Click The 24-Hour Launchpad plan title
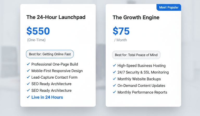200x116 pixels. point(56,17)
